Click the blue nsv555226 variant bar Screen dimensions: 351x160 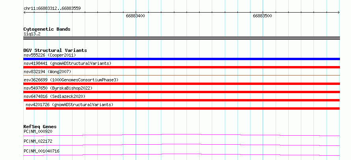(x=181, y=59)
